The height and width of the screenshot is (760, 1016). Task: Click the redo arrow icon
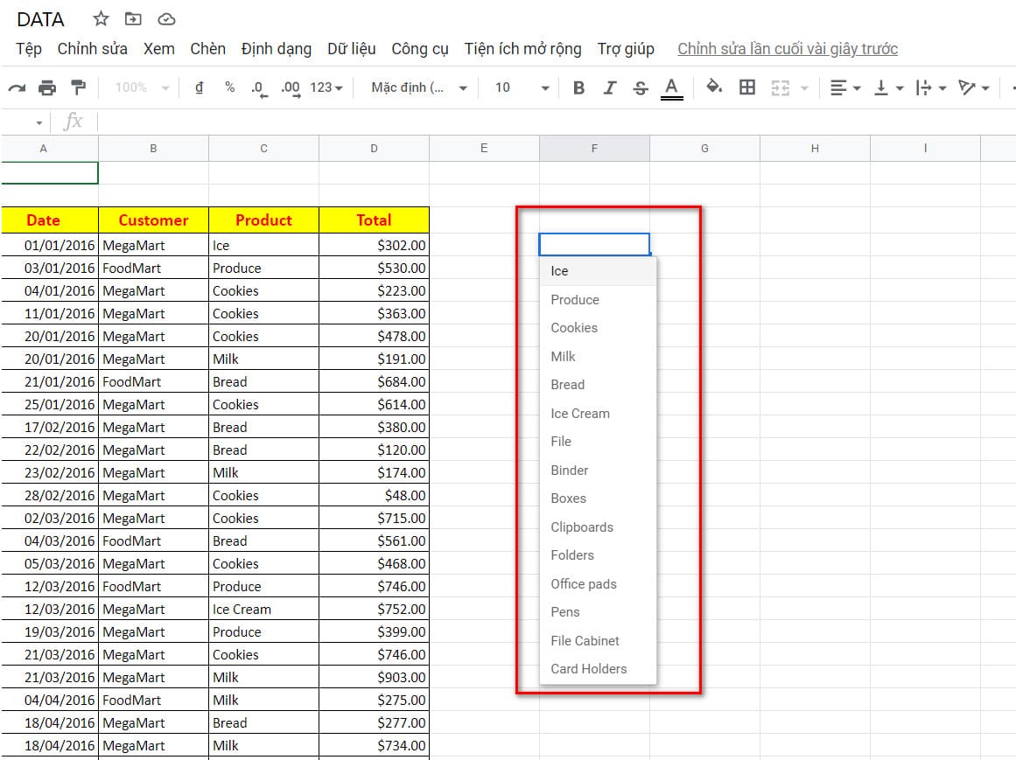click(17, 87)
